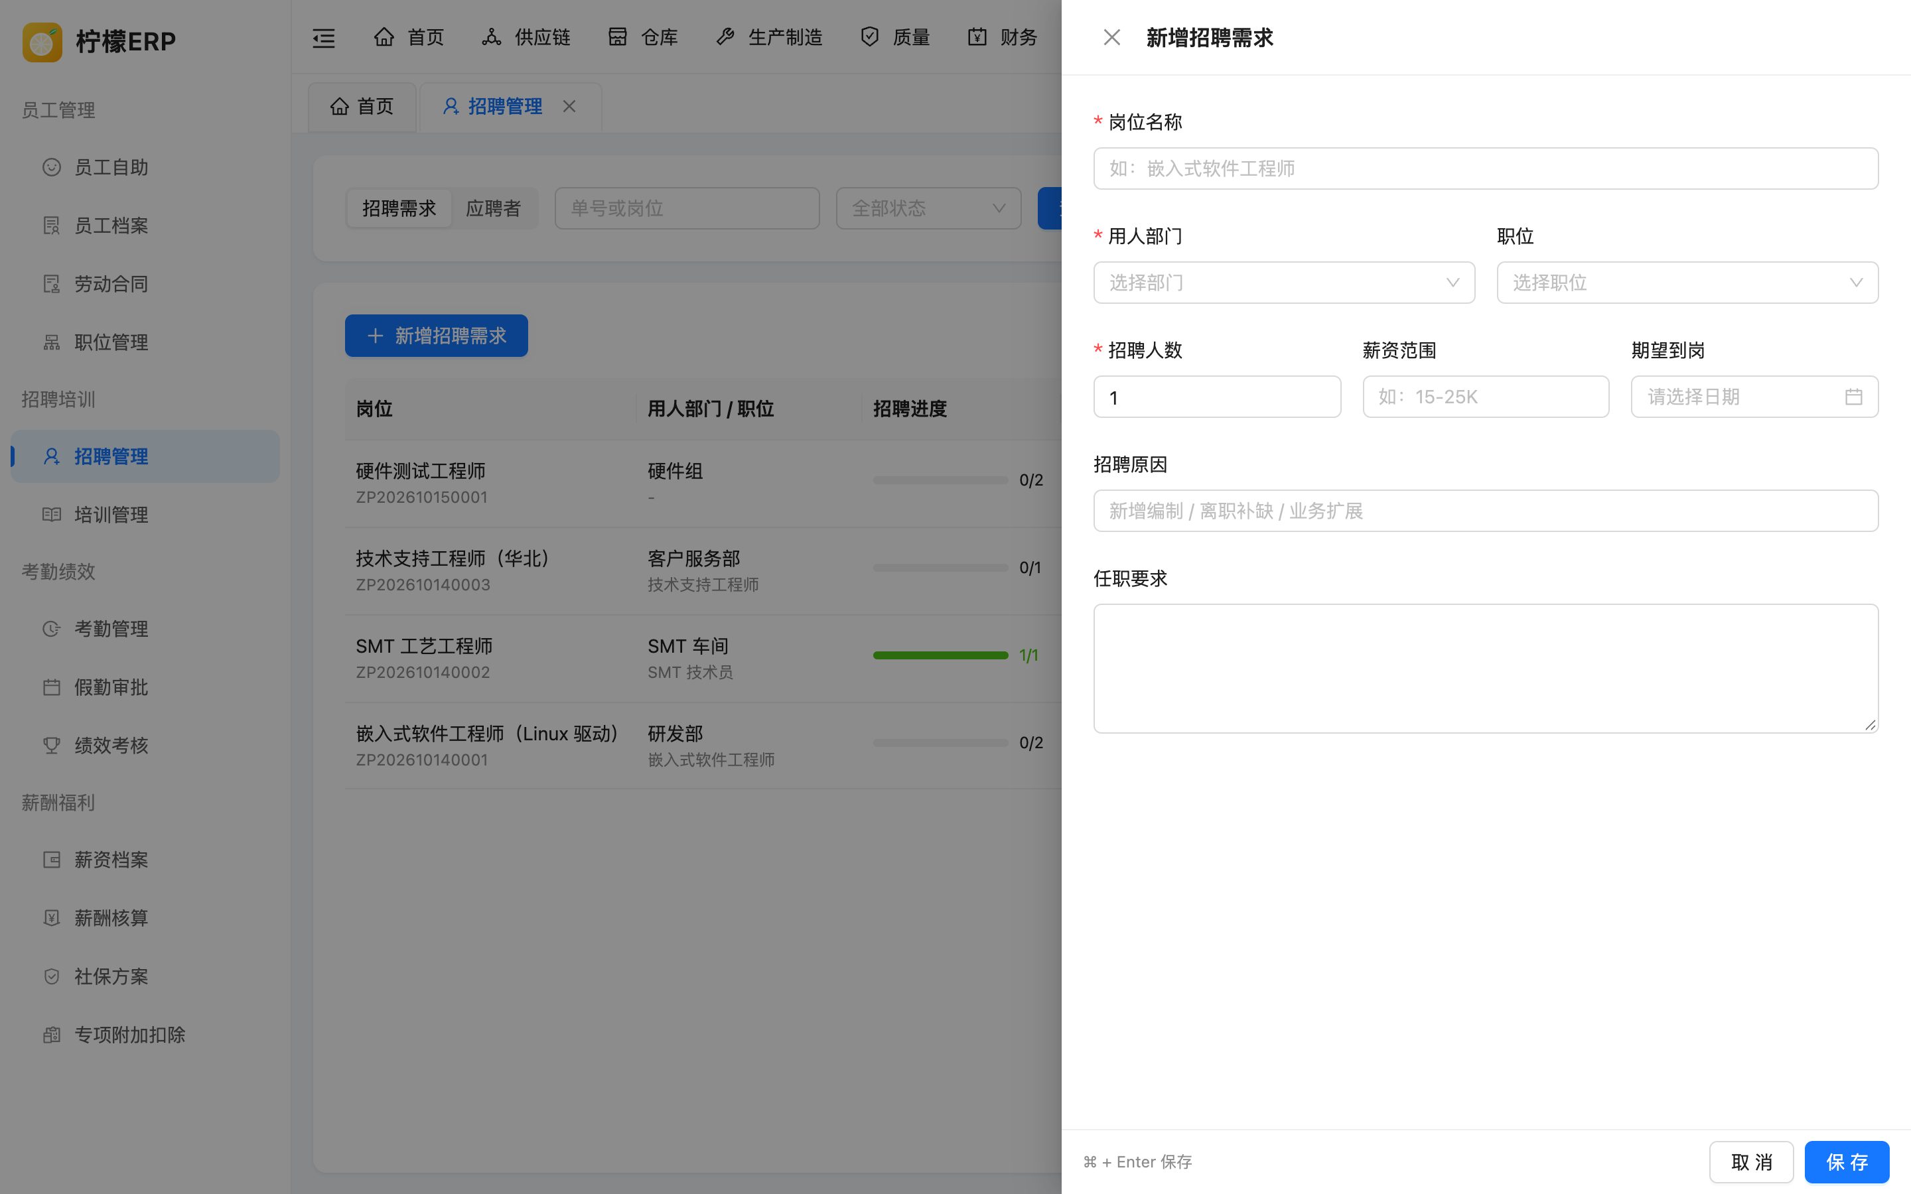Open the 生产制造 top menu
The height and width of the screenshot is (1194, 1911).
tap(769, 37)
